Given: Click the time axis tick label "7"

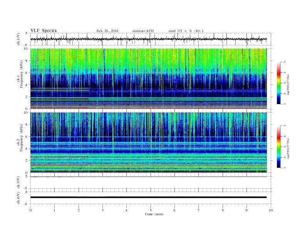Looking at the screenshot, I should 199,210.
